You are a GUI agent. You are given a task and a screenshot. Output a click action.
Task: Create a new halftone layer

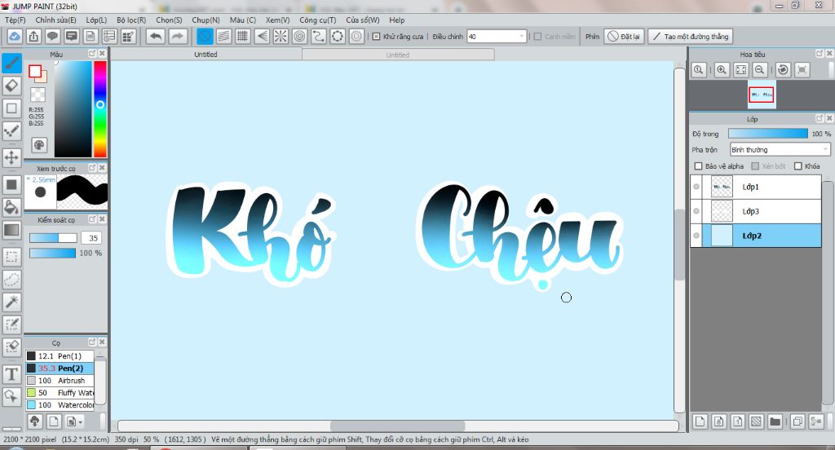[x=756, y=421]
